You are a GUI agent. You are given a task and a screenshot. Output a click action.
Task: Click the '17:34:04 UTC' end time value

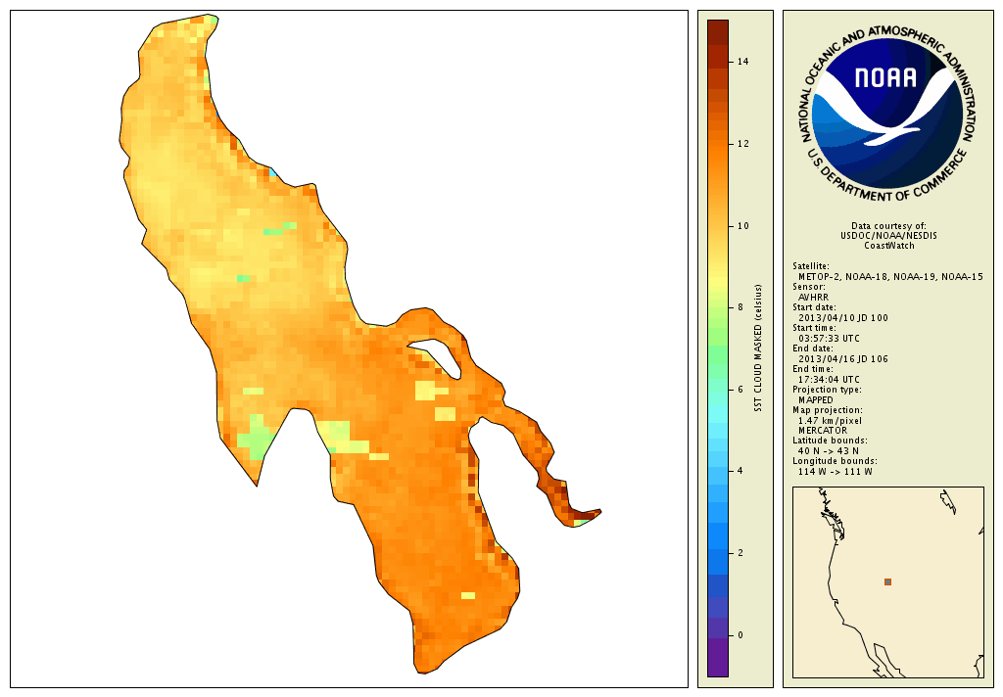tap(829, 379)
